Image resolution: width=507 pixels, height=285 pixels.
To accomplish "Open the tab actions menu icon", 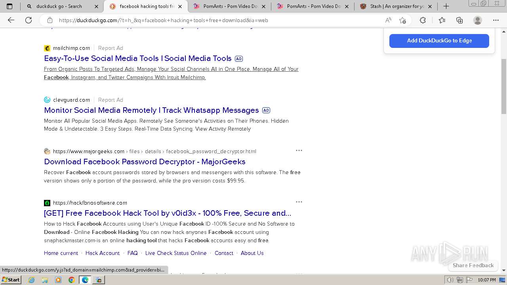I will (10, 6).
